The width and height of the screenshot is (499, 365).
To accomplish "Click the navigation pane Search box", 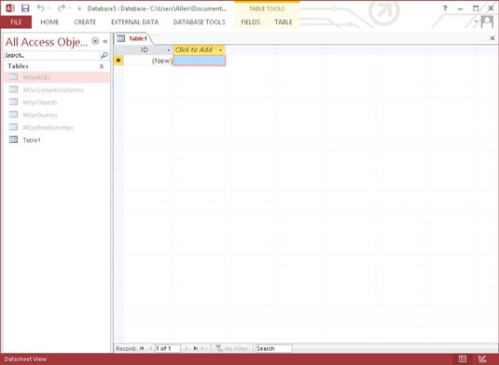I will click(x=51, y=55).
